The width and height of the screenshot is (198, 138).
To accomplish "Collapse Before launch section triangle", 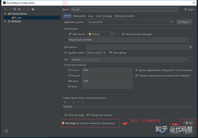I will point(63,98).
